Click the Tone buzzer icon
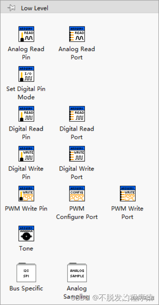This screenshot has height=305, width=159. (26, 233)
